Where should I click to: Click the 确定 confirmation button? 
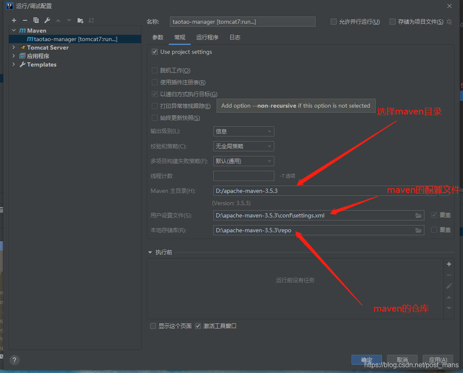point(366,359)
